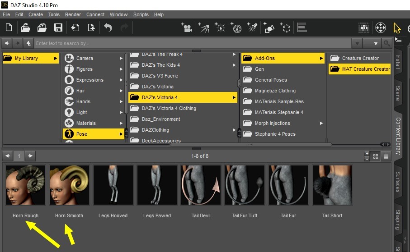Screen dimensions: 410x252
Task: Click the Merge file icon
Action: [42, 27]
